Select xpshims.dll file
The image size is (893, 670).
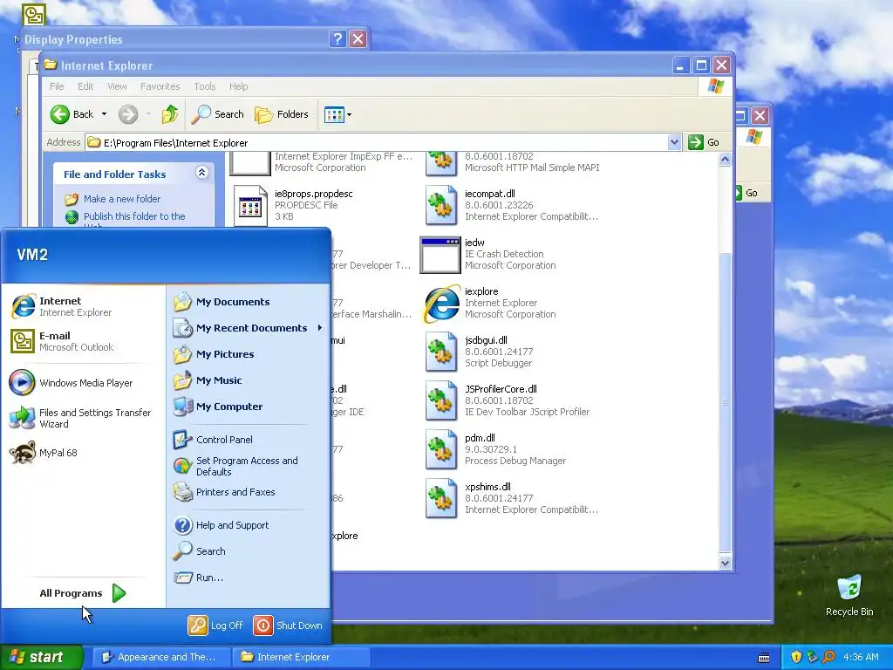511,498
